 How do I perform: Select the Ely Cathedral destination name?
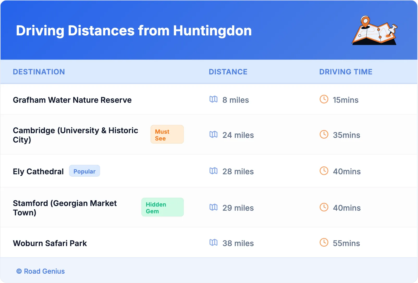click(x=38, y=172)
